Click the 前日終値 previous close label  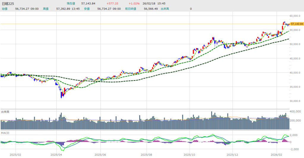click(x=131, y=9)
